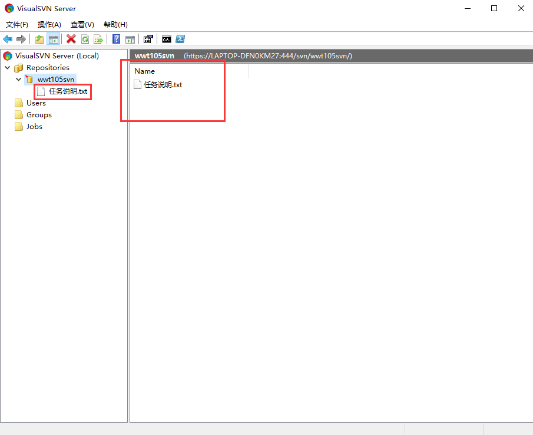
Task: Click the Name column header
Action: coord(145,71)
